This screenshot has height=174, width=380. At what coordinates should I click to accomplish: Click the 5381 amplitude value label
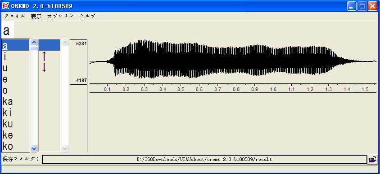81,43
